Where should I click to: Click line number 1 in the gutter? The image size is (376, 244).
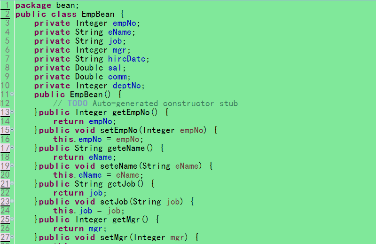pos(7,5)
